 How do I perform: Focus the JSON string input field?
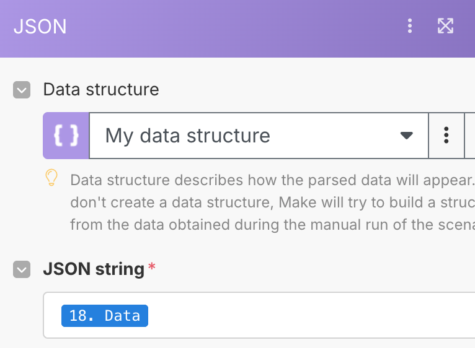(x=310, y=316)
